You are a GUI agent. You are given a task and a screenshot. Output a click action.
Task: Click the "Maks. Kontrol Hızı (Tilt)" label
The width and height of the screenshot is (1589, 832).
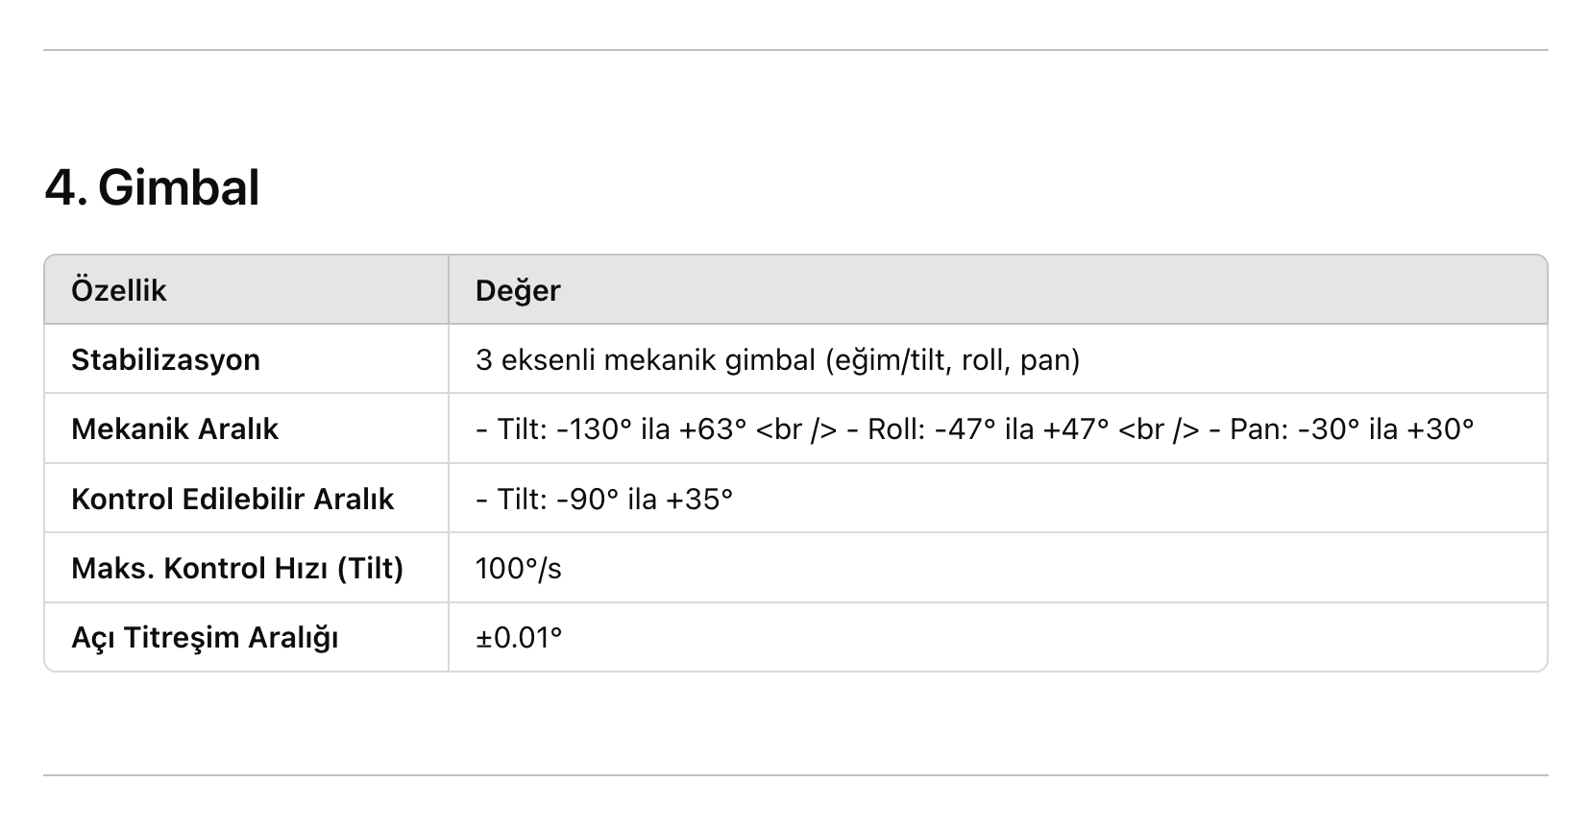(x=237, y=568)
